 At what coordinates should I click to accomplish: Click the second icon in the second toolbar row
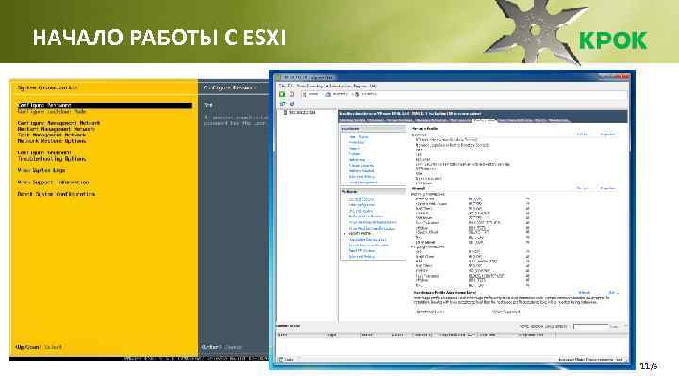[x=291, y=103]
